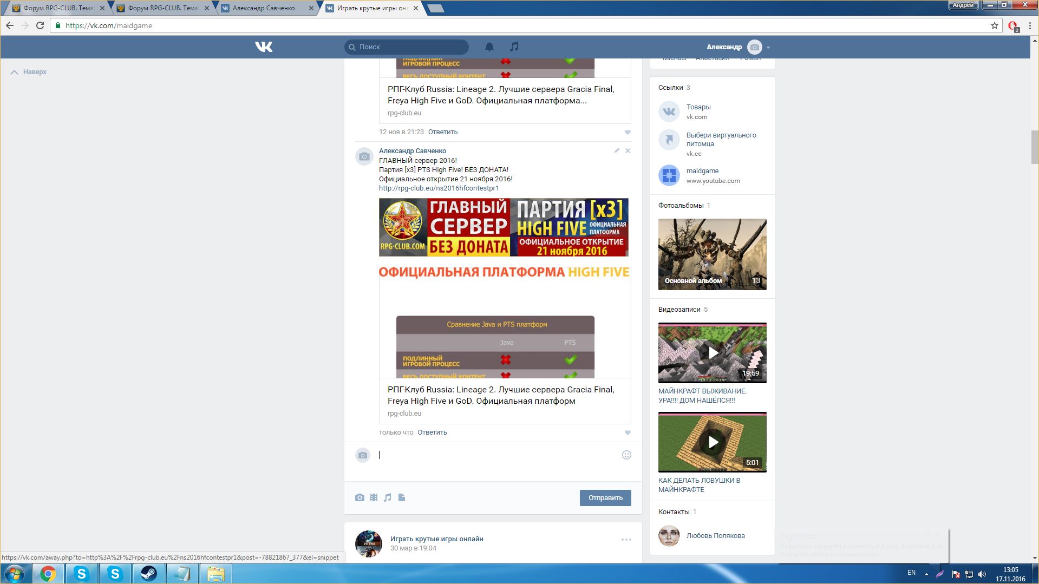The width and height of the screenshot is (1039, 584).
Task: Click Ответить under the только что comment
Action: tap(432, 432)
